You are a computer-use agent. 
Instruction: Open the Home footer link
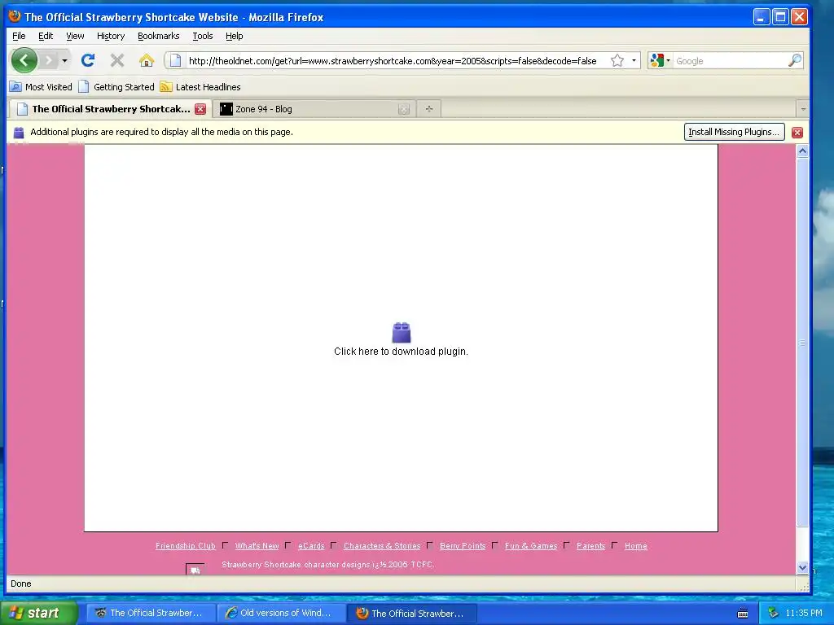635,546
